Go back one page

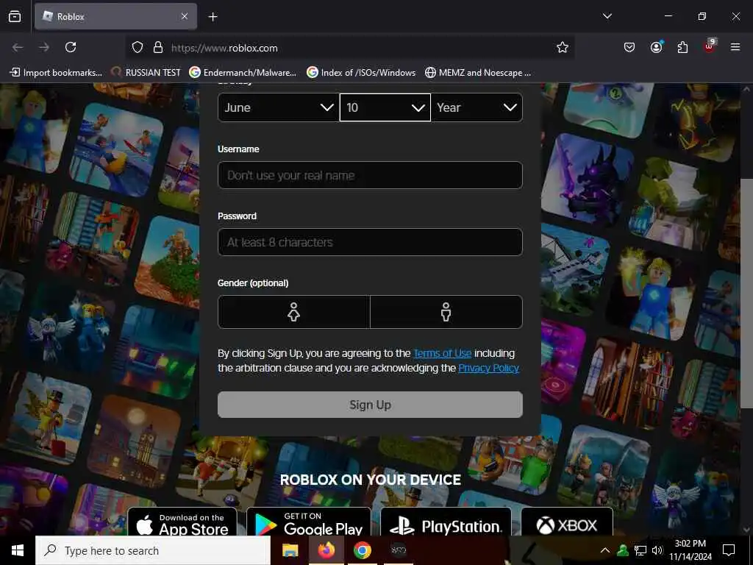click(x=18, y=47)
